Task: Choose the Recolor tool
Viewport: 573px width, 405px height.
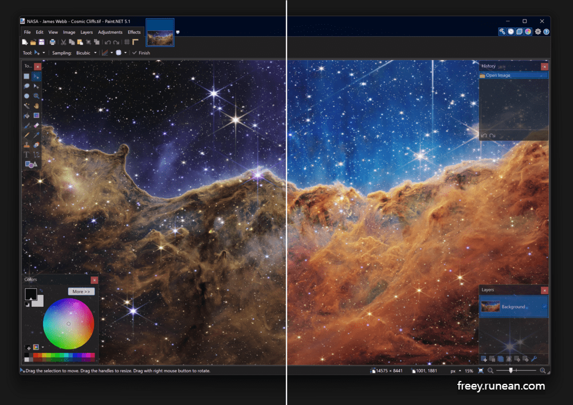Action: click(36, 145)
